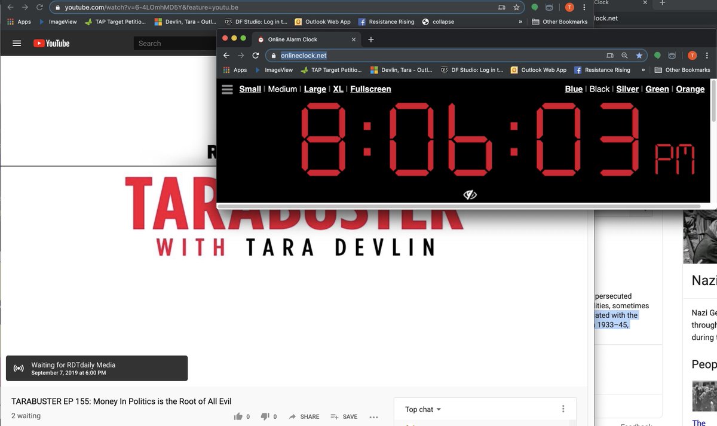Dislike the TARABUSTER EP 155 video
Image resolution: width=717 pixels, height=426 pixels.
268,416
